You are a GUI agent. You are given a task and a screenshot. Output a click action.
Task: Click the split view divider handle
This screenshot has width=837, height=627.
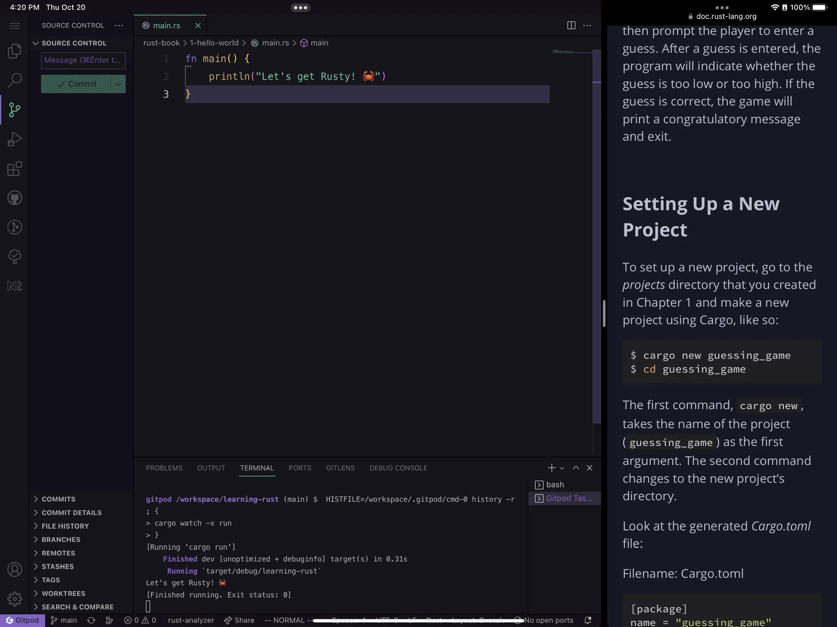(x=604, y=313)
